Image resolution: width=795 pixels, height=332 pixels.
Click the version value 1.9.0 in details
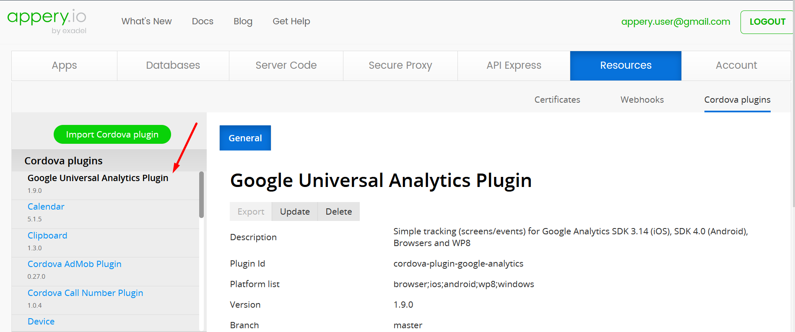pyautogui.click(x=403, y=305)
